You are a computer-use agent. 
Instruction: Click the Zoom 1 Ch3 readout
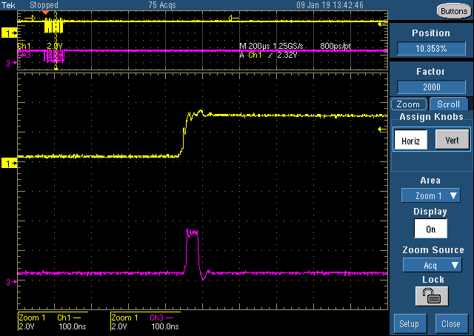[145, 322]
